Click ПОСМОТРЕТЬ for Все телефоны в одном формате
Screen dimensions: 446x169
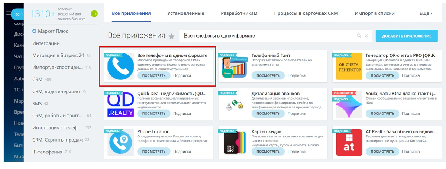click(x=153, y=75)
